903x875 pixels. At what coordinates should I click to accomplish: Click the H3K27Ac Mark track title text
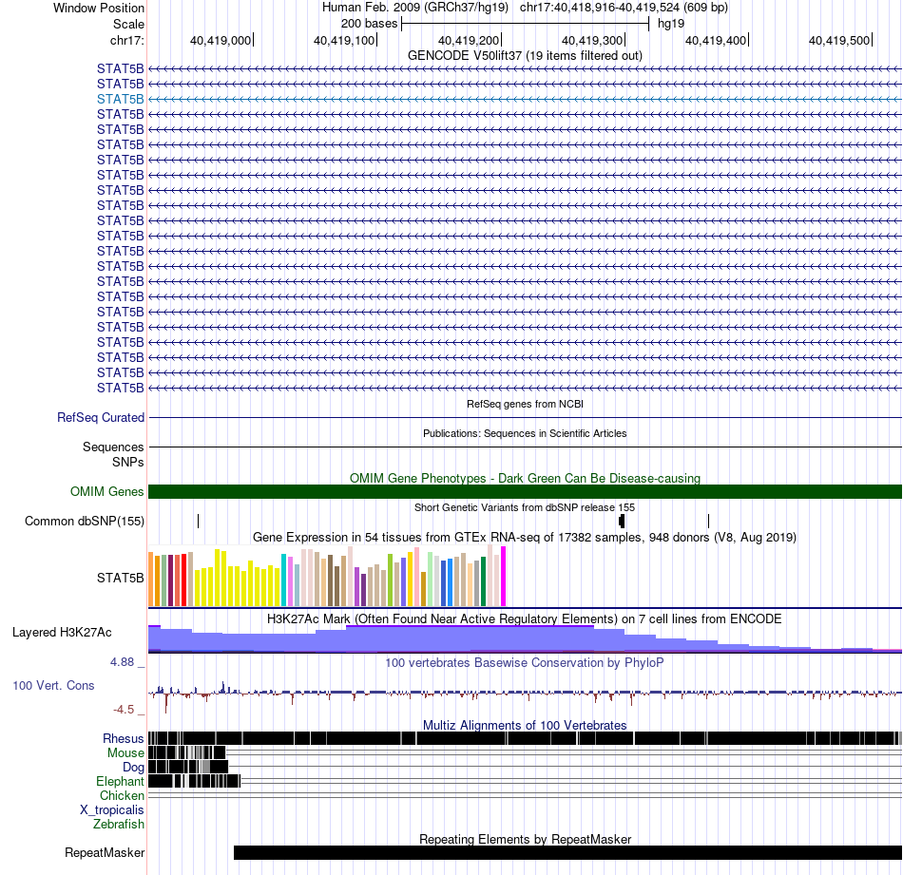coord(525,618)
